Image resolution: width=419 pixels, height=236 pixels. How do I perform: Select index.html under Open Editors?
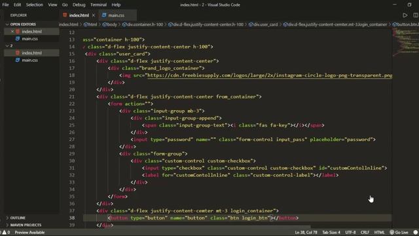coord(31,31)
